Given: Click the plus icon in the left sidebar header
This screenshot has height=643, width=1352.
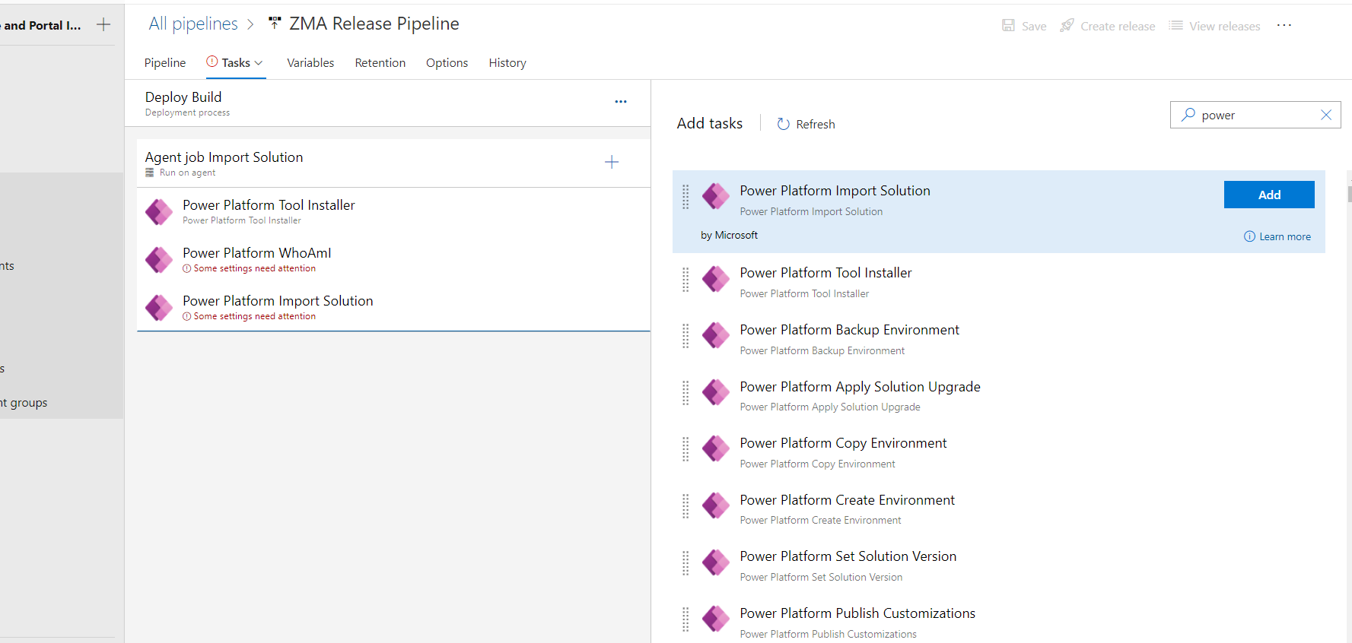Looking at the screenshot, I should [x=103, y=25].
